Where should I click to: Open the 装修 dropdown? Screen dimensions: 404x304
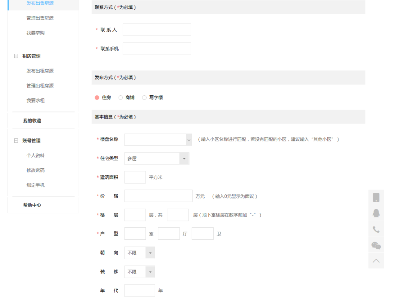(x=140, y=272)
